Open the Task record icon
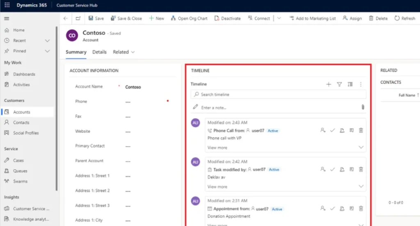 (352, 169)
